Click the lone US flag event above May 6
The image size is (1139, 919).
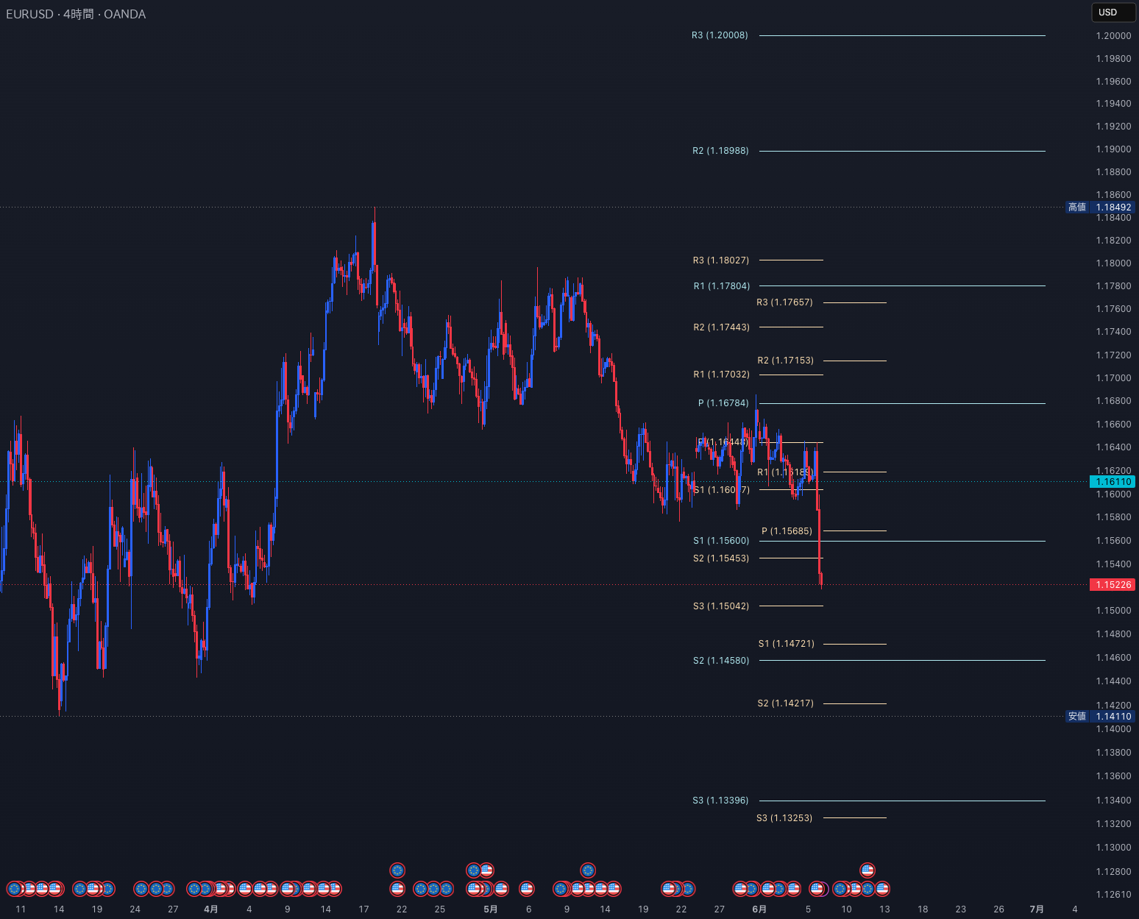[527, 889]
